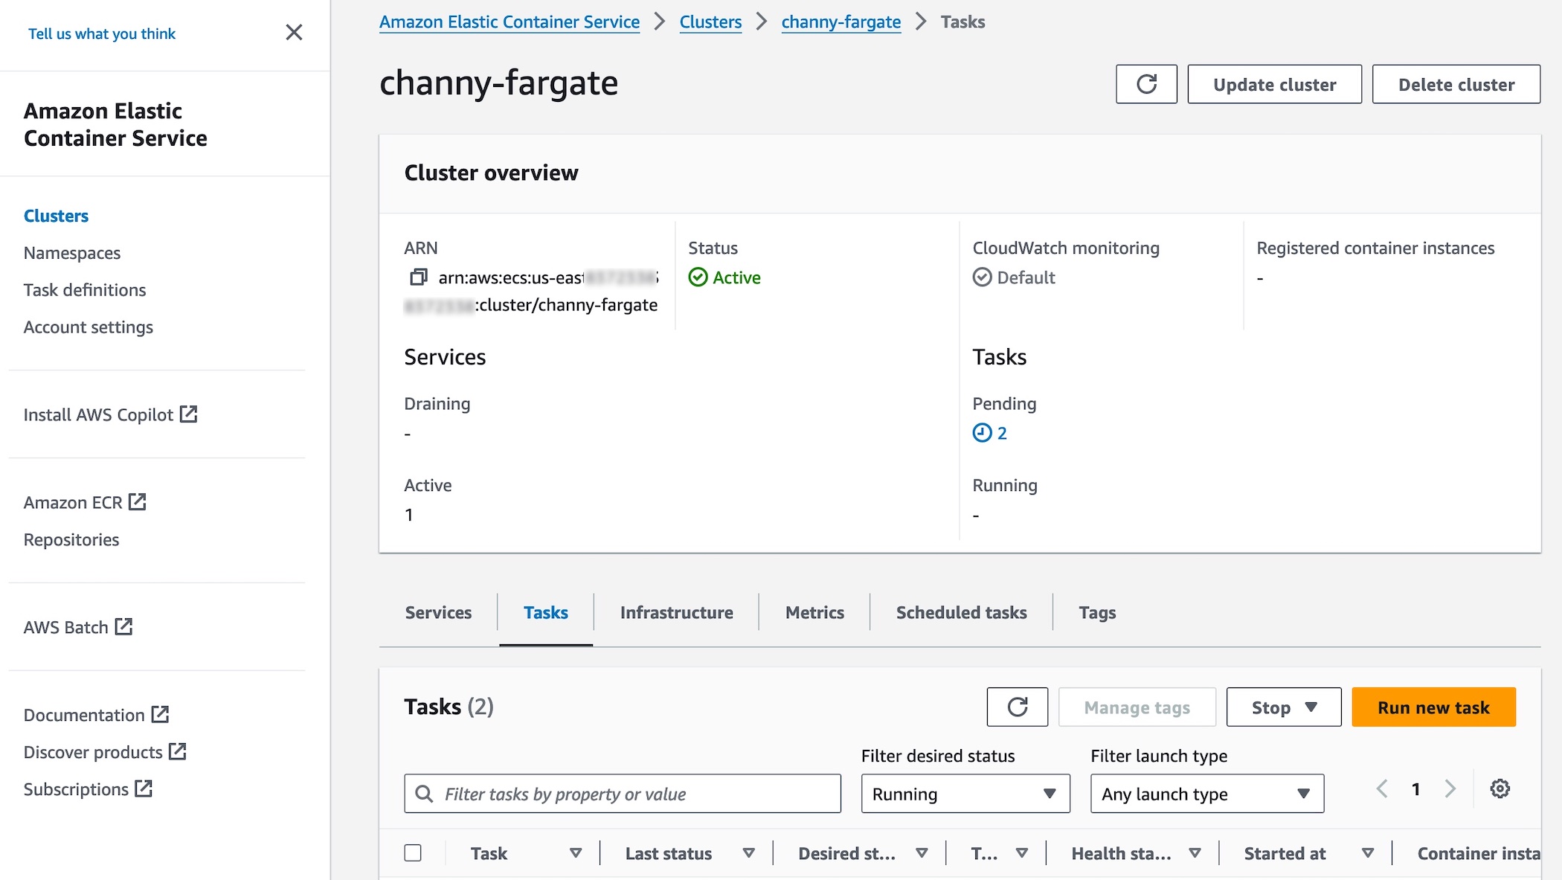Sort by the Desired status column arrow
This screenshot has height=880, width=1562.
tap(922, 853)
